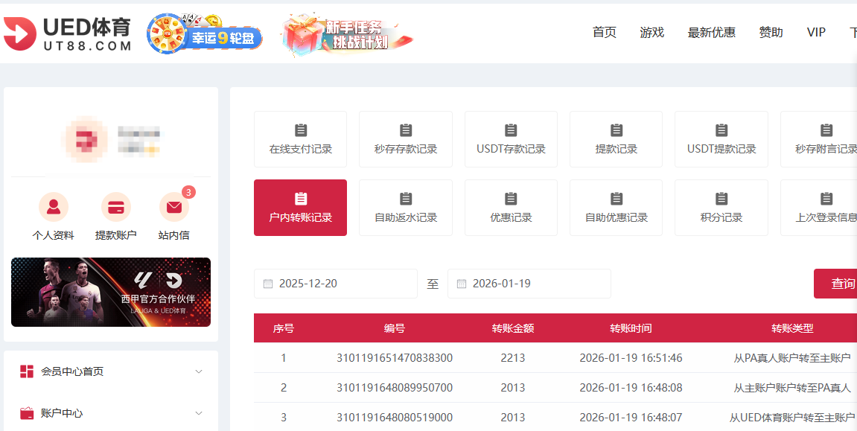
Task: Expand the 会员中心首页 sidebar chevron
Action: click(199, 371)
